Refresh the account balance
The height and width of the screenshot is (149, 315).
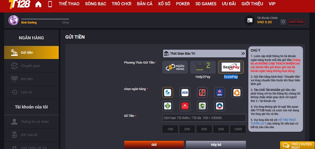tap(283, 22)
